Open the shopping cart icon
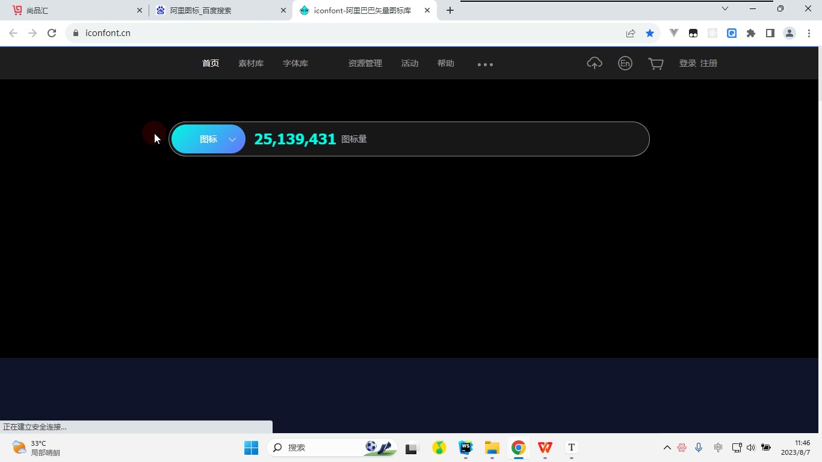The image size is (822, 462). pyautogui.click(x=656, y=63)
